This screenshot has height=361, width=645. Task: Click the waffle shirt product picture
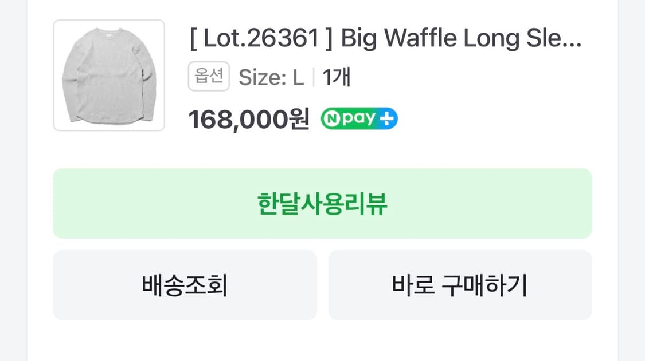tap(109, 76)
